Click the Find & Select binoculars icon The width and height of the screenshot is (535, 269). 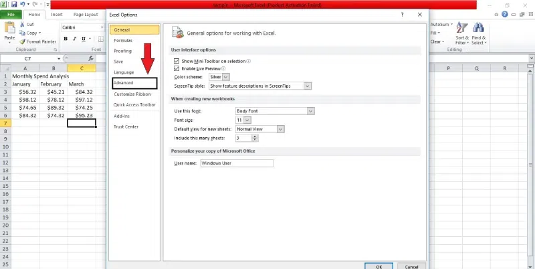click(479, 28)
